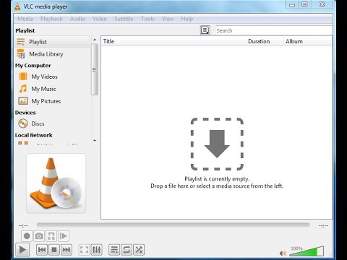Set the volume slider level
Image resolution: width=347 pixels, height=260 pixels.
(307, 251)
